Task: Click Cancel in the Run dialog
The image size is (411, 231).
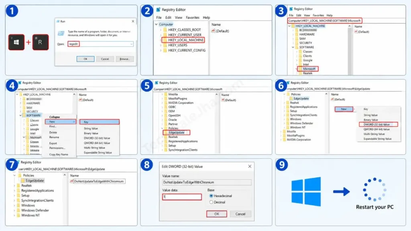Action: click(105, 59)
